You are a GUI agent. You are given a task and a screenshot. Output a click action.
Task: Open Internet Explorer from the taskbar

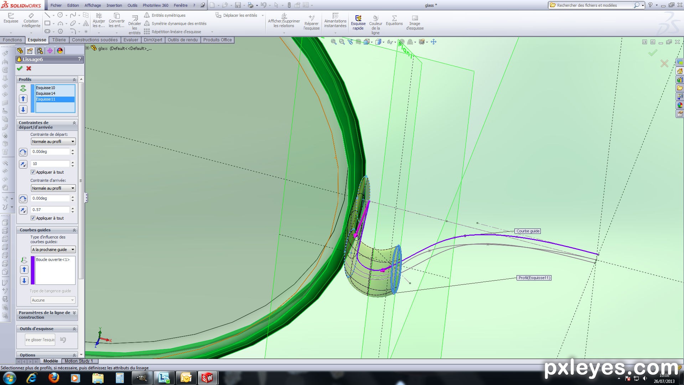point(32,378)
